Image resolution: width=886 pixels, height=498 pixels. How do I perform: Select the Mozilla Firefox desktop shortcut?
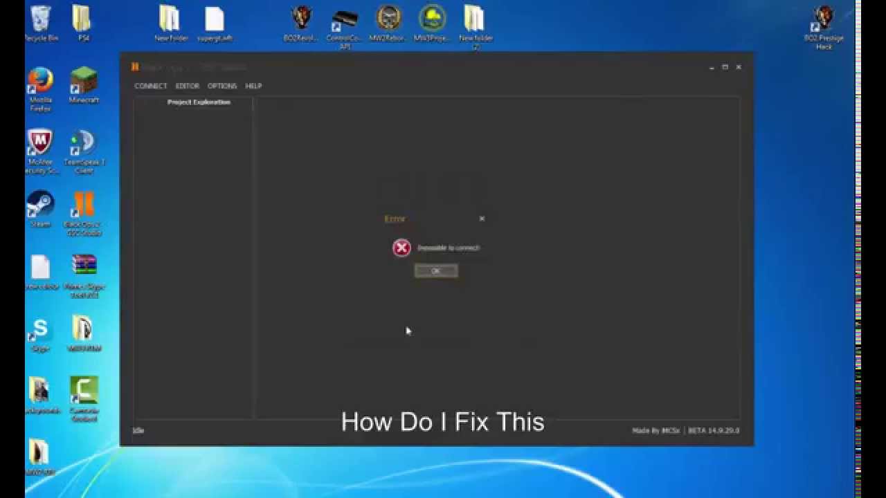40,89
